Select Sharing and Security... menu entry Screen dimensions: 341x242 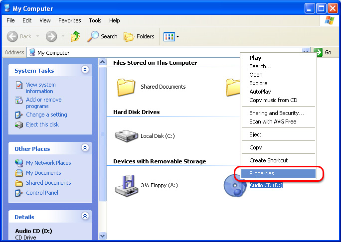(278, 113)
